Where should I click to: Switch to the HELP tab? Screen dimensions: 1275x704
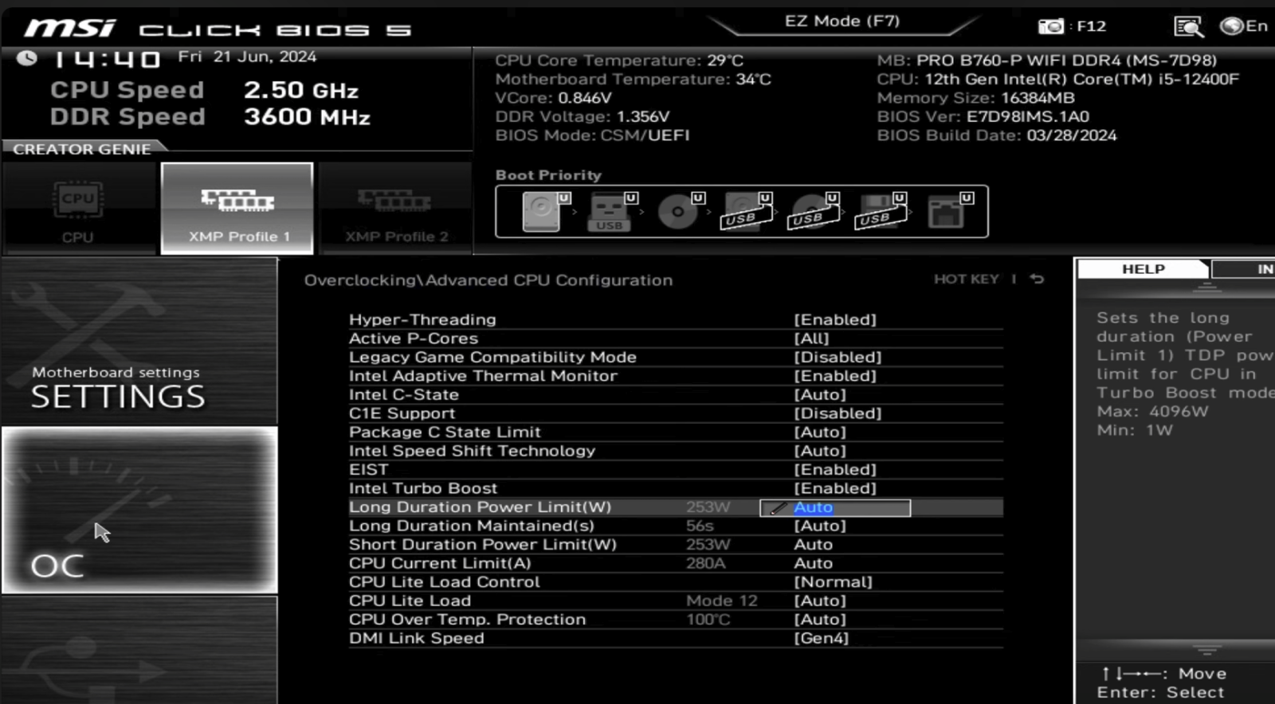(x=1144, y=269)
